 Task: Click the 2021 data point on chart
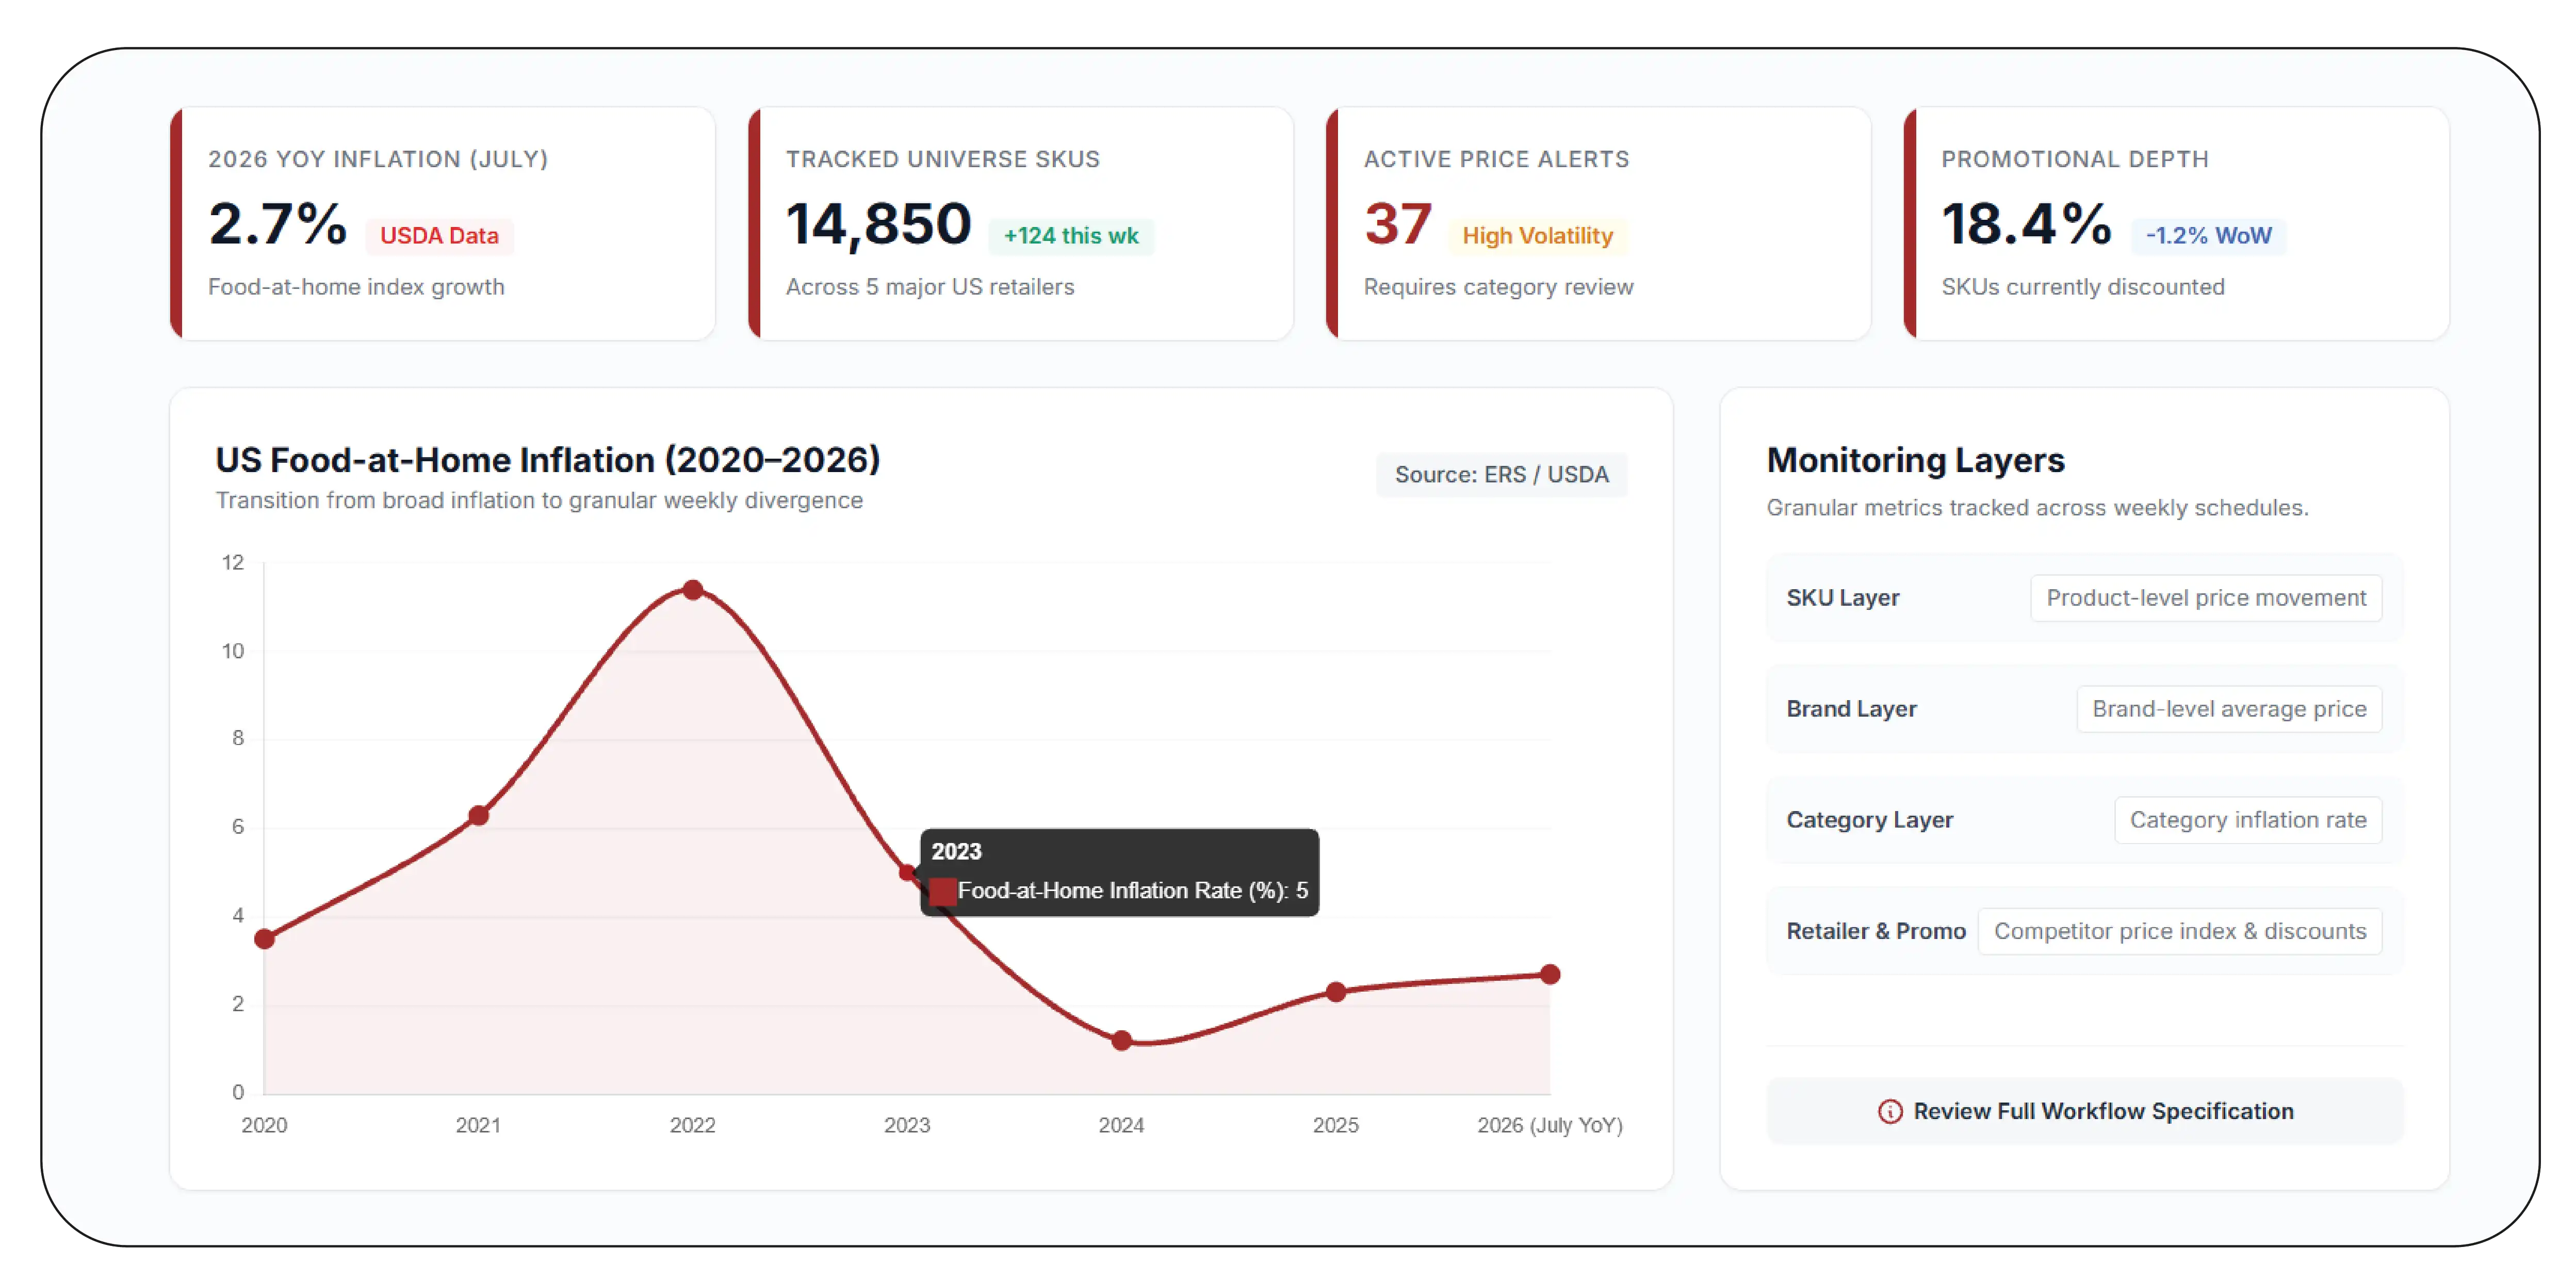[x=479, y=816]
